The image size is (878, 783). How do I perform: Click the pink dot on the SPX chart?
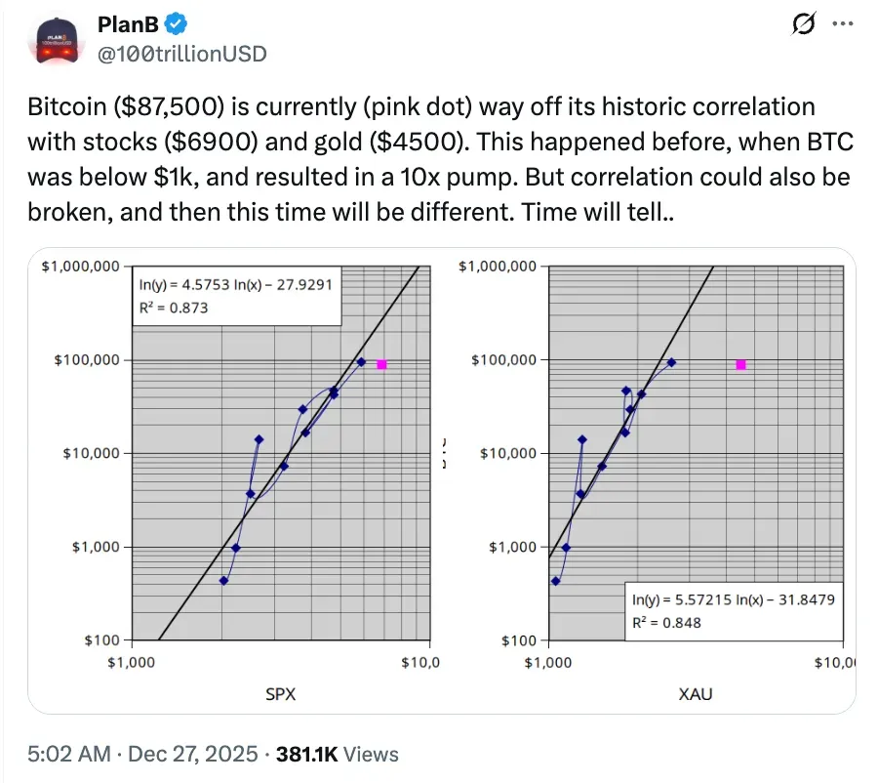pos(380,363)
